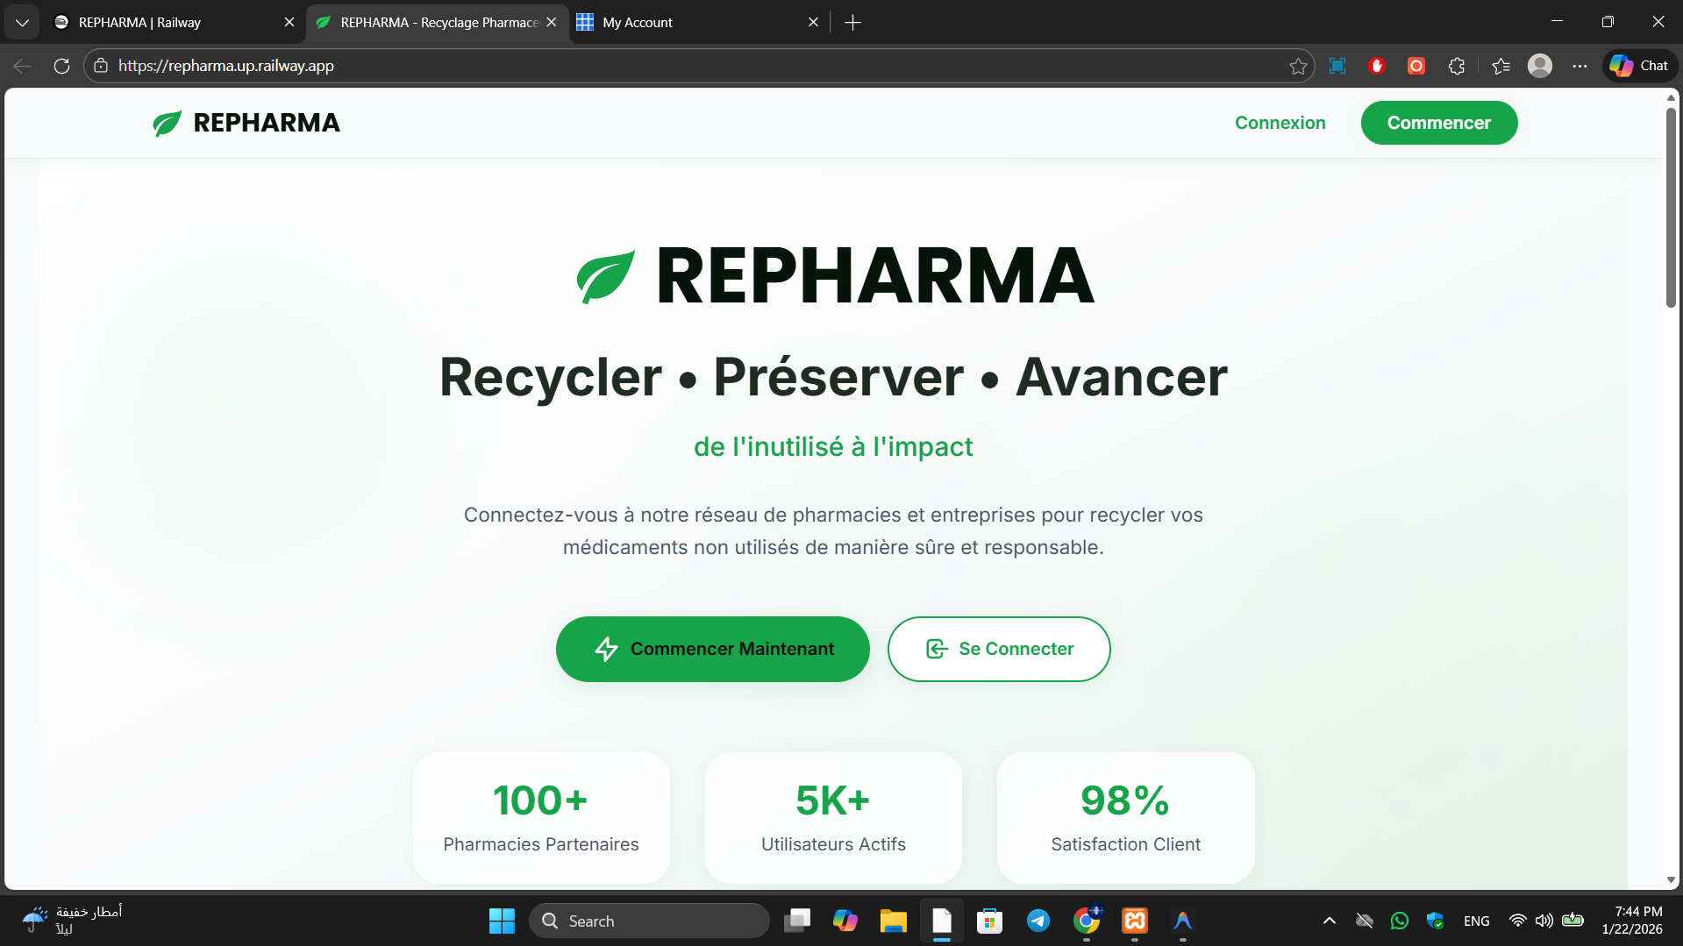Viewport: 1683px width, 946px height.
Task: Click the ad blocker extension icon
Action: pos(1376,66)
